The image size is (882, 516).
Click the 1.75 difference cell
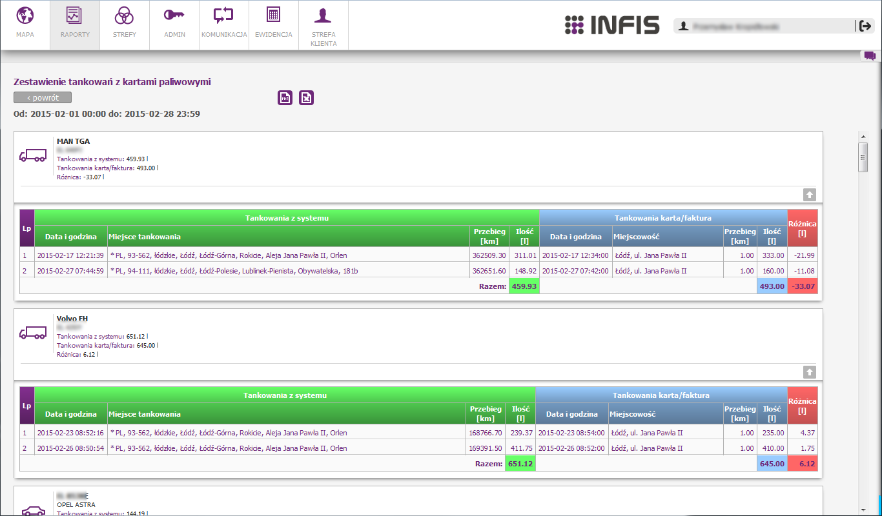(x=803, y=448)
